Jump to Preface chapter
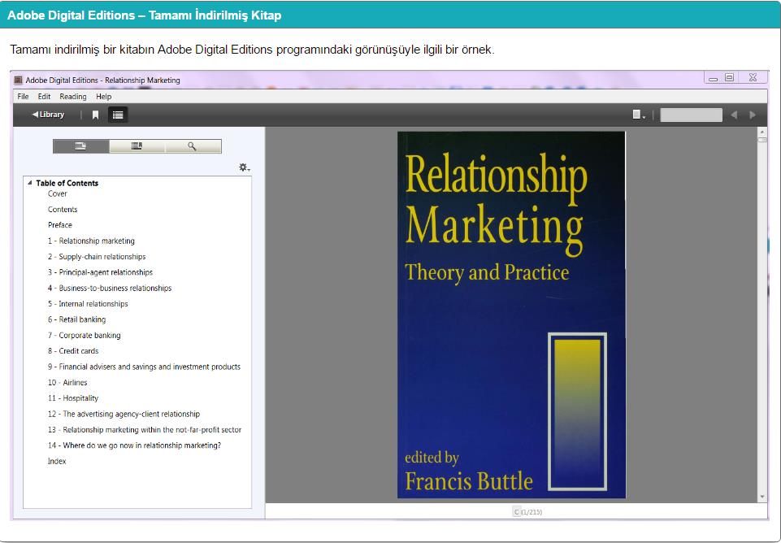781x543 pixels. coord(60,225)
